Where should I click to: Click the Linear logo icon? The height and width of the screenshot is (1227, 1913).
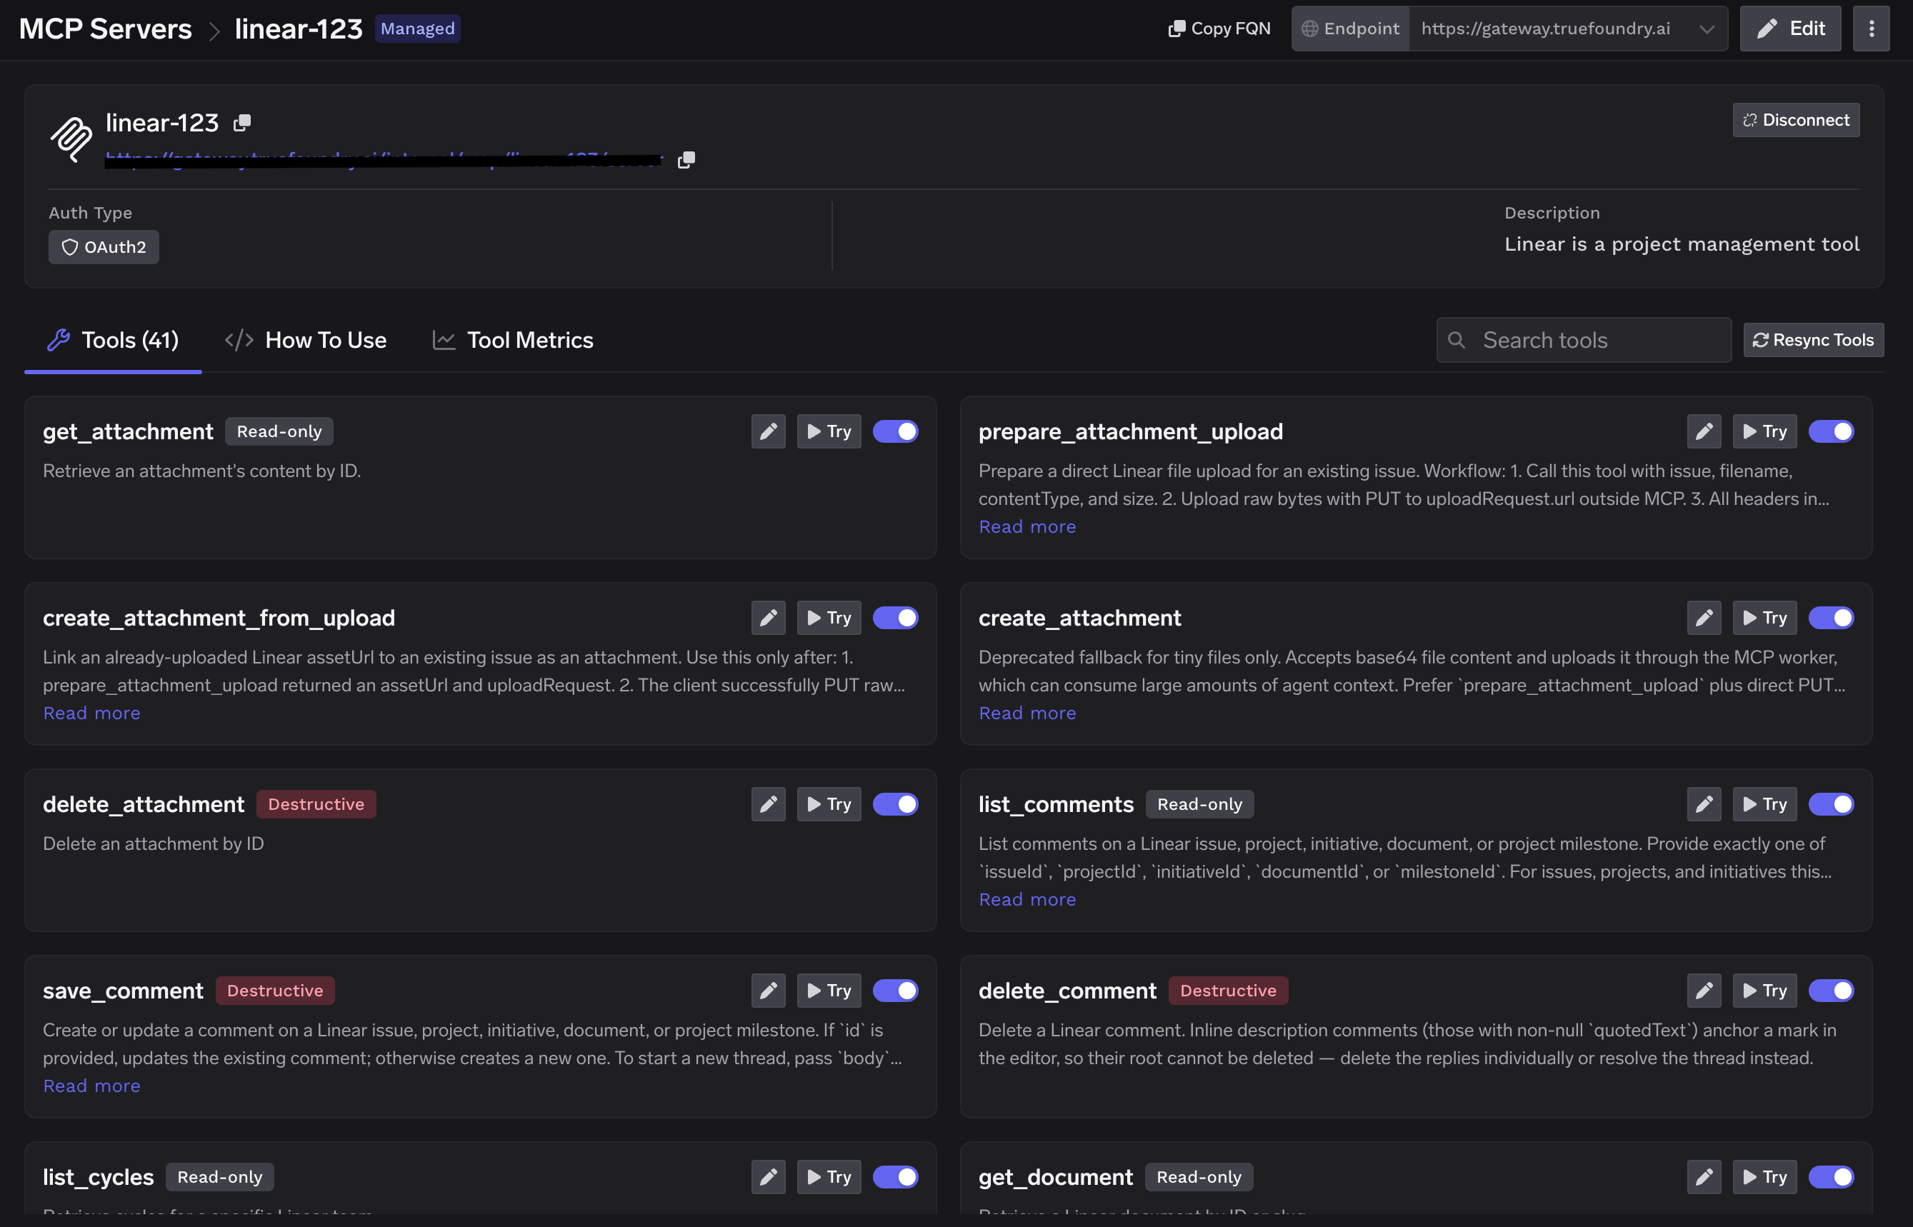(x=71, y=139)
